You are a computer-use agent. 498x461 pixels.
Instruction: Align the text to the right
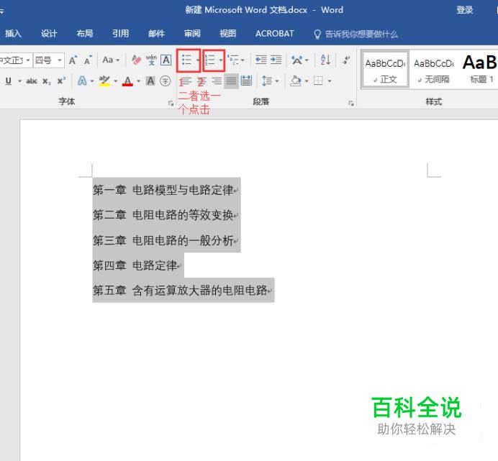(x=217, y=81)
